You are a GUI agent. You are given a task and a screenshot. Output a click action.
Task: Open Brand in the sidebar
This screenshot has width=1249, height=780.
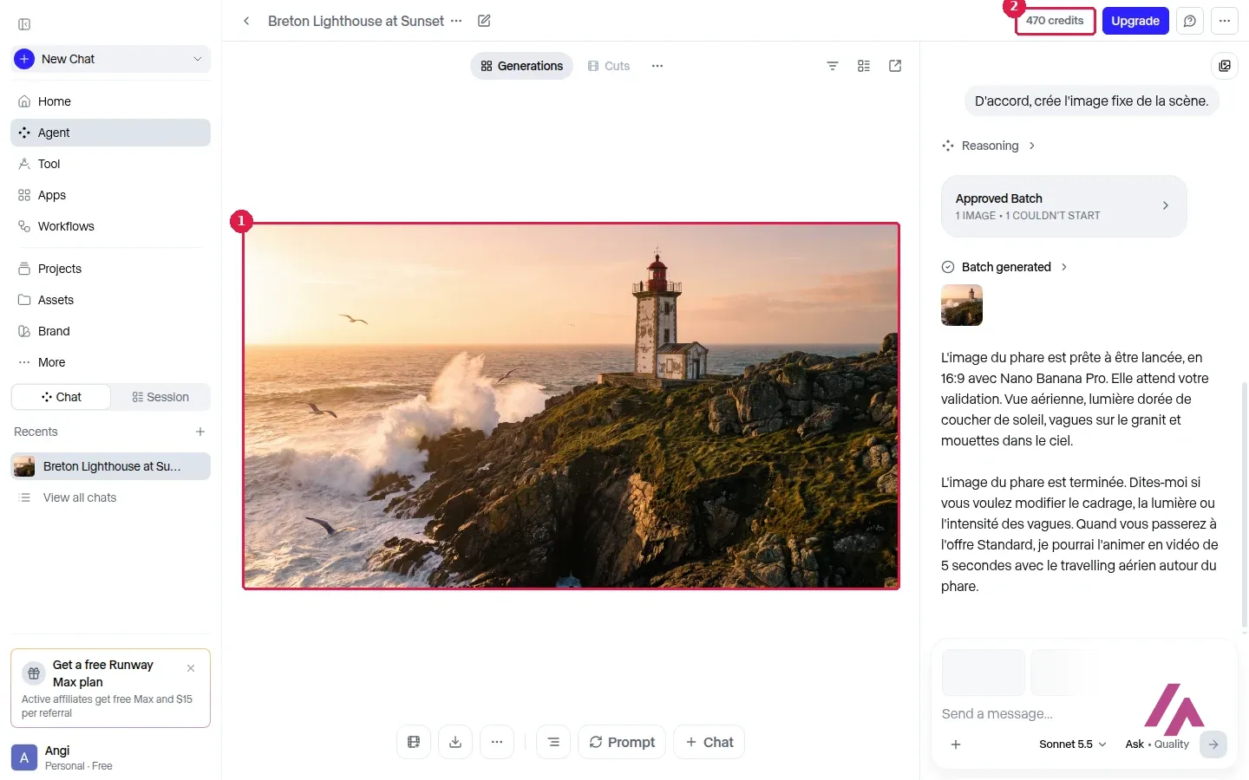click(x=110, y=331)
